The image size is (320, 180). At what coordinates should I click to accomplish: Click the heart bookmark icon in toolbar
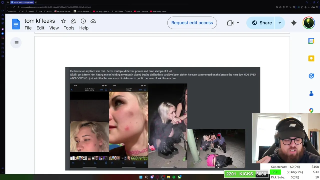point(294,7)
